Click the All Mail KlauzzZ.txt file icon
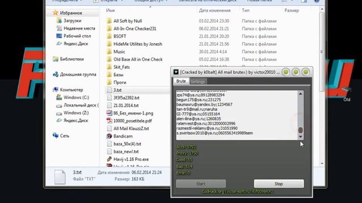Image resolution: width=362 pixels, height=203 pixels. pos(109,129)
